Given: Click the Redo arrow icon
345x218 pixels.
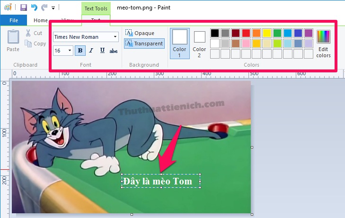Looking at the screenshot, I should click(44, 8).
